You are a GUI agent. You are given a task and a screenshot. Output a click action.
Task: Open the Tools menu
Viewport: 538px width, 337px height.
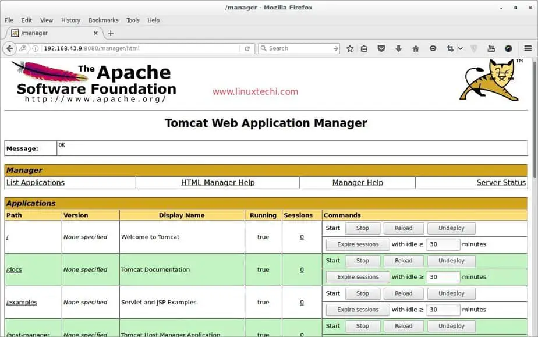tap(133, 20)
